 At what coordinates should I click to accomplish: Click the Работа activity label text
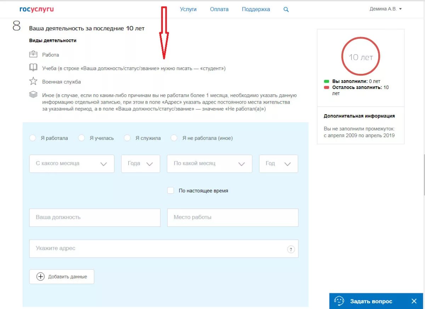pos(51,55)
